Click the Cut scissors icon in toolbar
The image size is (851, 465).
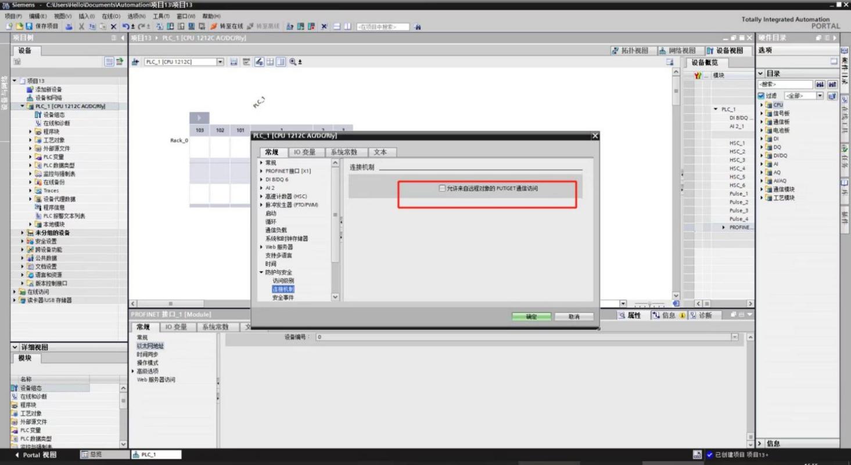point(82,26)
